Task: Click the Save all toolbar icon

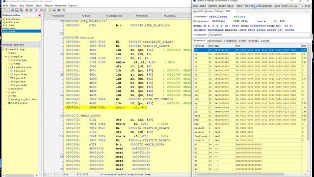Action: [x=21, y=10]
